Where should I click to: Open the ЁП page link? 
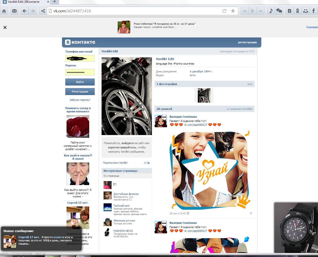click(114, 184)
